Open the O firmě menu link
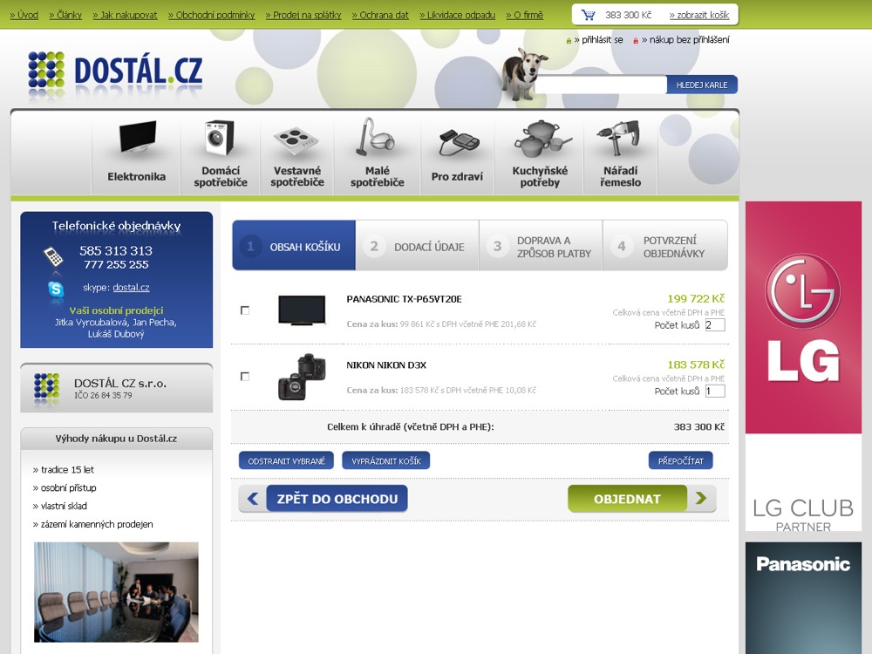872x654 pixels. pyautogui.click(x=524, y=15)
